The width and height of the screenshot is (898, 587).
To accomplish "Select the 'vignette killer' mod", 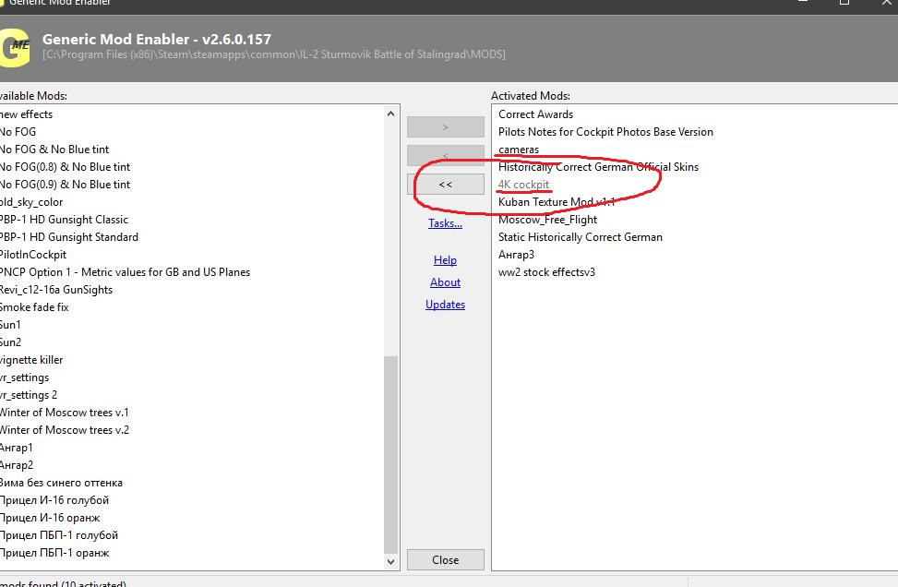I will [31, 360].
